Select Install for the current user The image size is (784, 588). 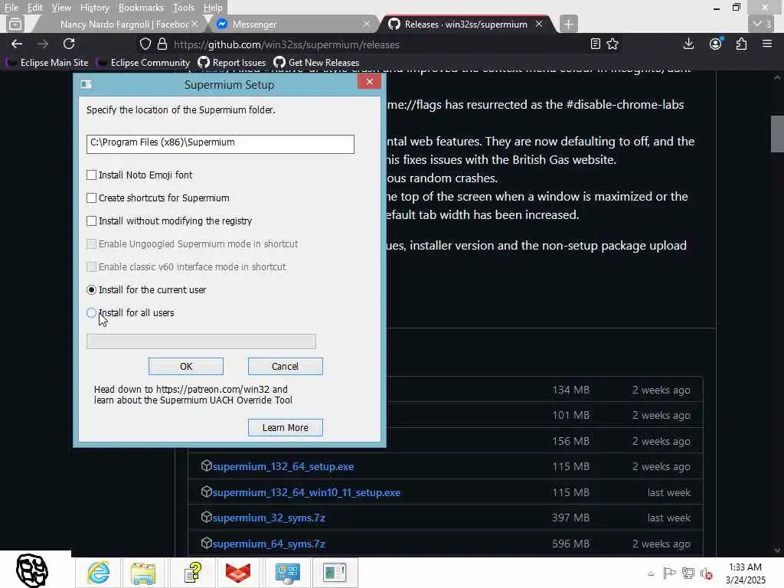click(x=92, y=290)
